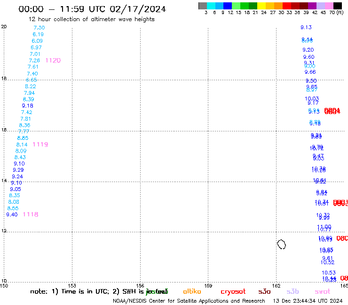Click the 'swot' satellite legend label
Image resolution: width=348 pixels, height=305 pixels.
323,292
